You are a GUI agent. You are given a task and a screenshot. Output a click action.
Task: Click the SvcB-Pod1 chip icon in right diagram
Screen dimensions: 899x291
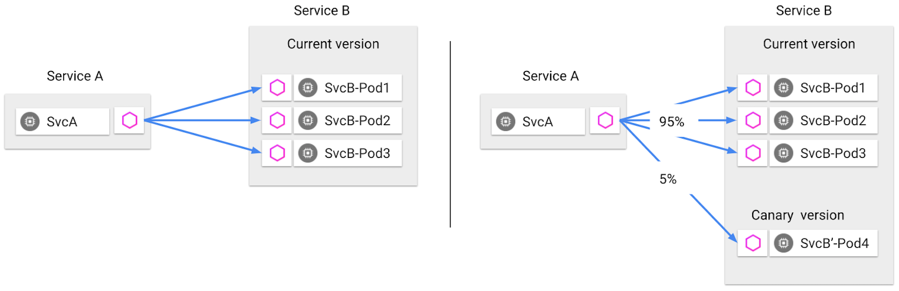pyautogui.click(x=784, y=88)
